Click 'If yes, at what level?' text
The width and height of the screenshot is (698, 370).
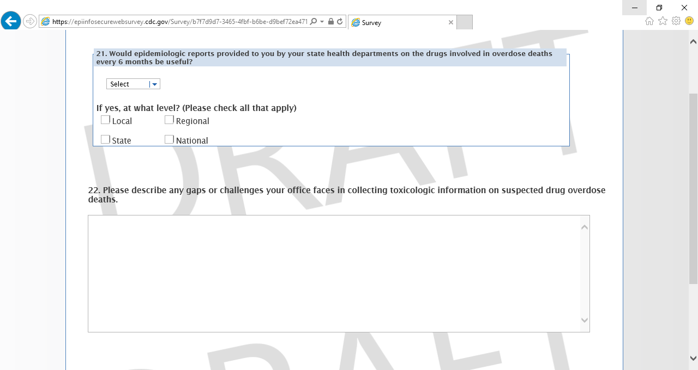click(196, 108)
